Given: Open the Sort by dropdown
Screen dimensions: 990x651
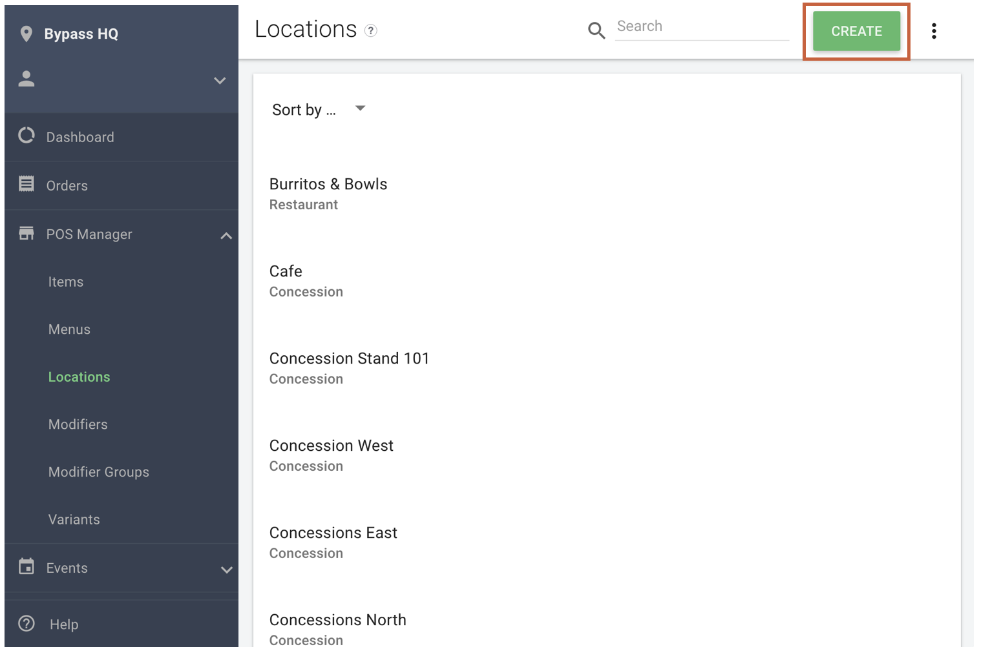Looking at the screenshot, I should [x=319, y=110].
